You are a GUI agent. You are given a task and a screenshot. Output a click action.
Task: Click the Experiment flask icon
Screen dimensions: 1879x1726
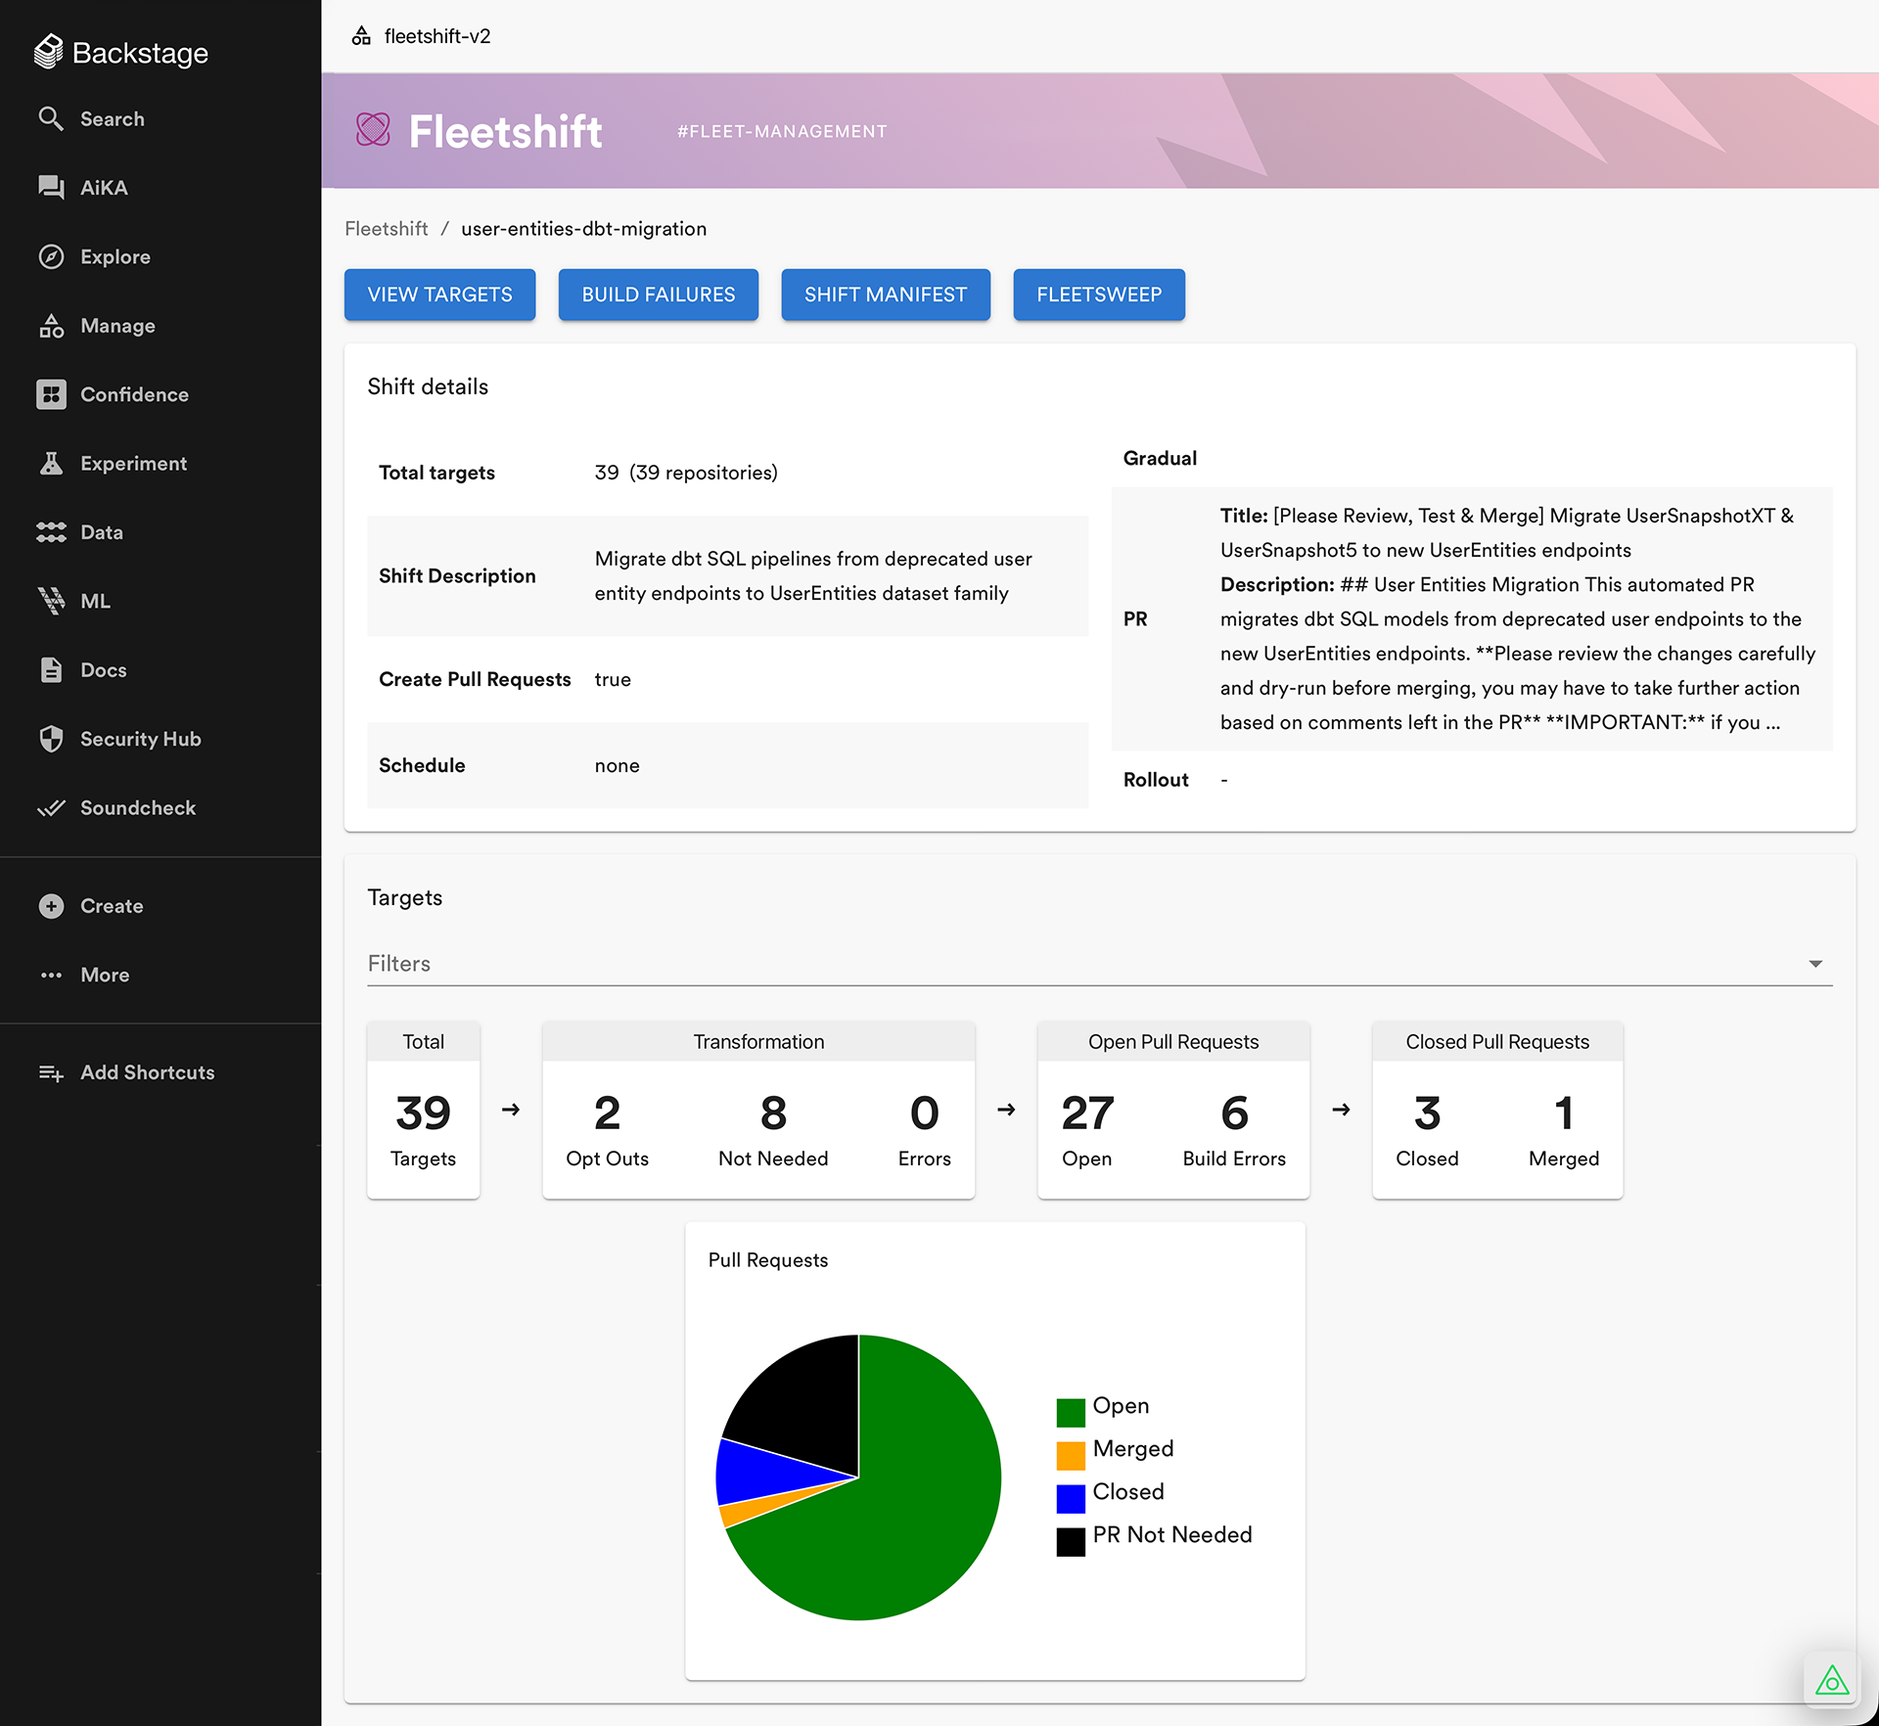tap(52, 463)
